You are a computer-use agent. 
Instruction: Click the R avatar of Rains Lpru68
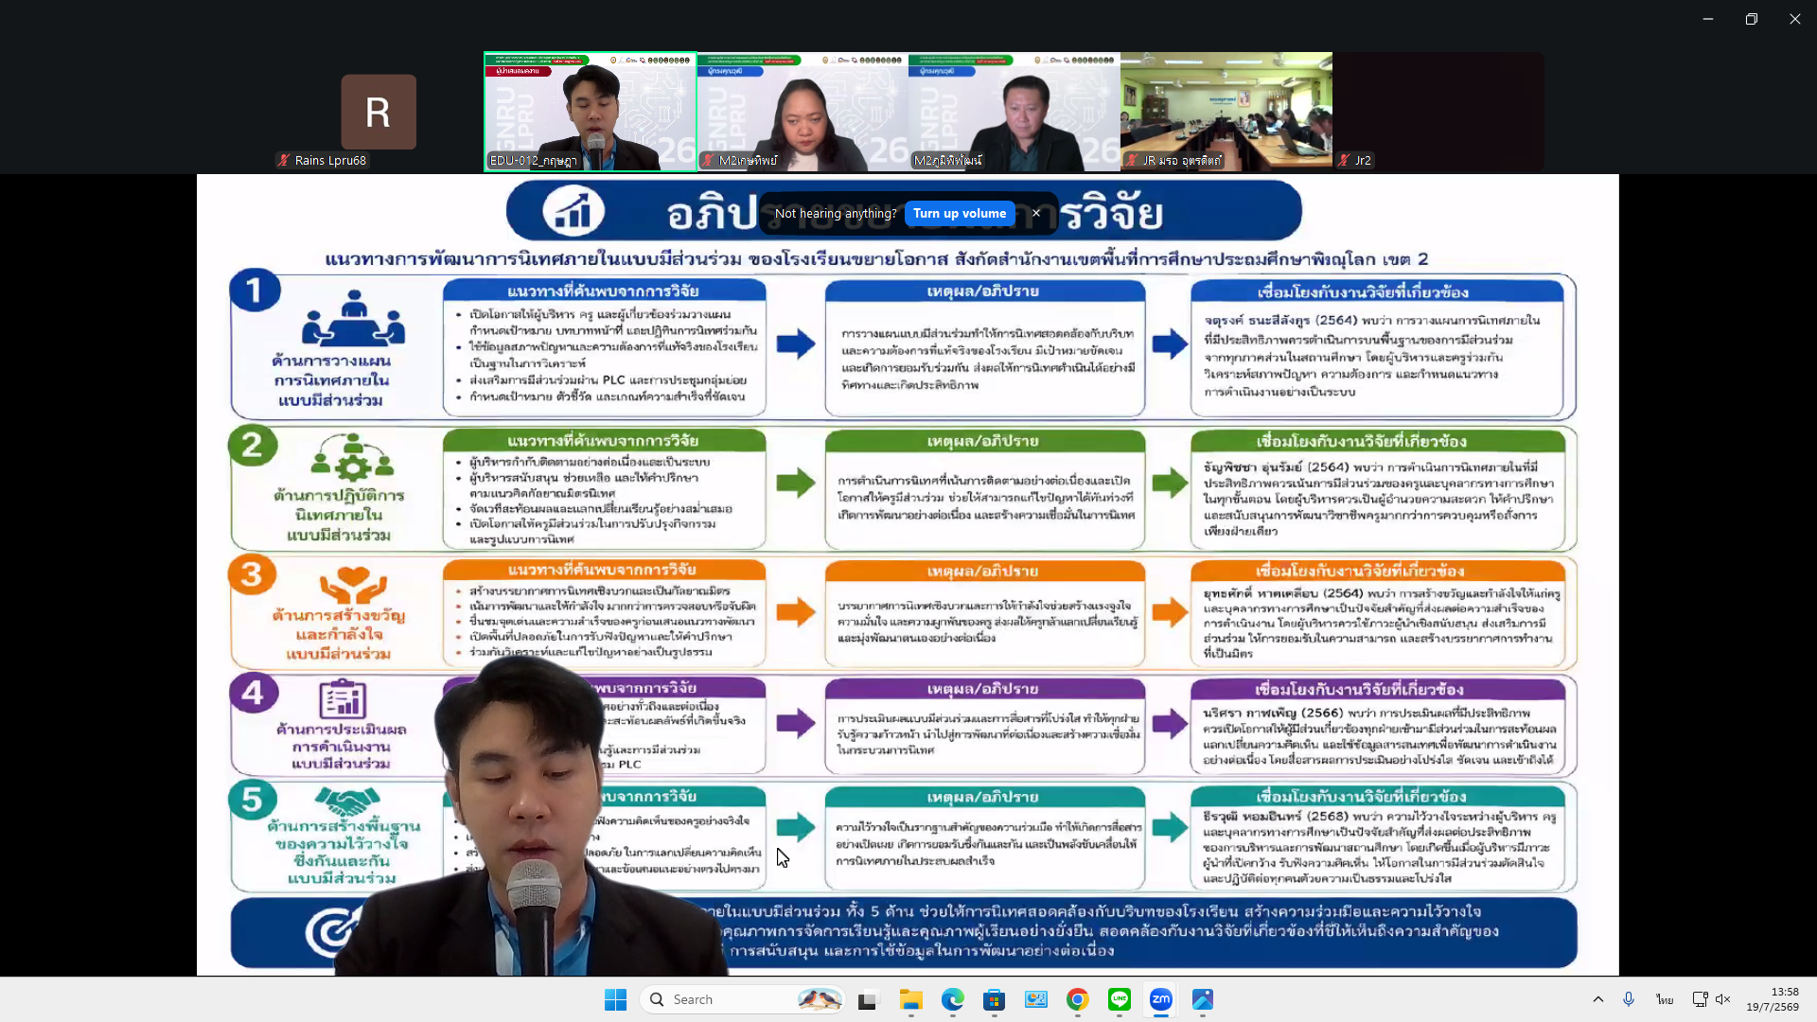(x=379, y=112)
